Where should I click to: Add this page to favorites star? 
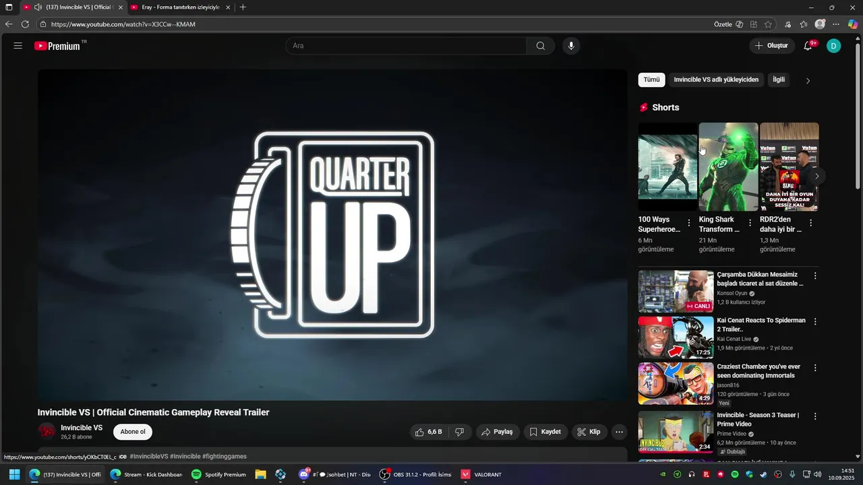768,24
